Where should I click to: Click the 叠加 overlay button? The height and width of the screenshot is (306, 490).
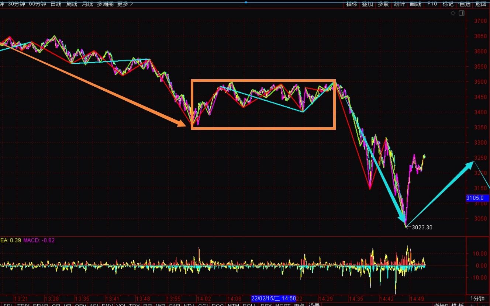point(367,4)
